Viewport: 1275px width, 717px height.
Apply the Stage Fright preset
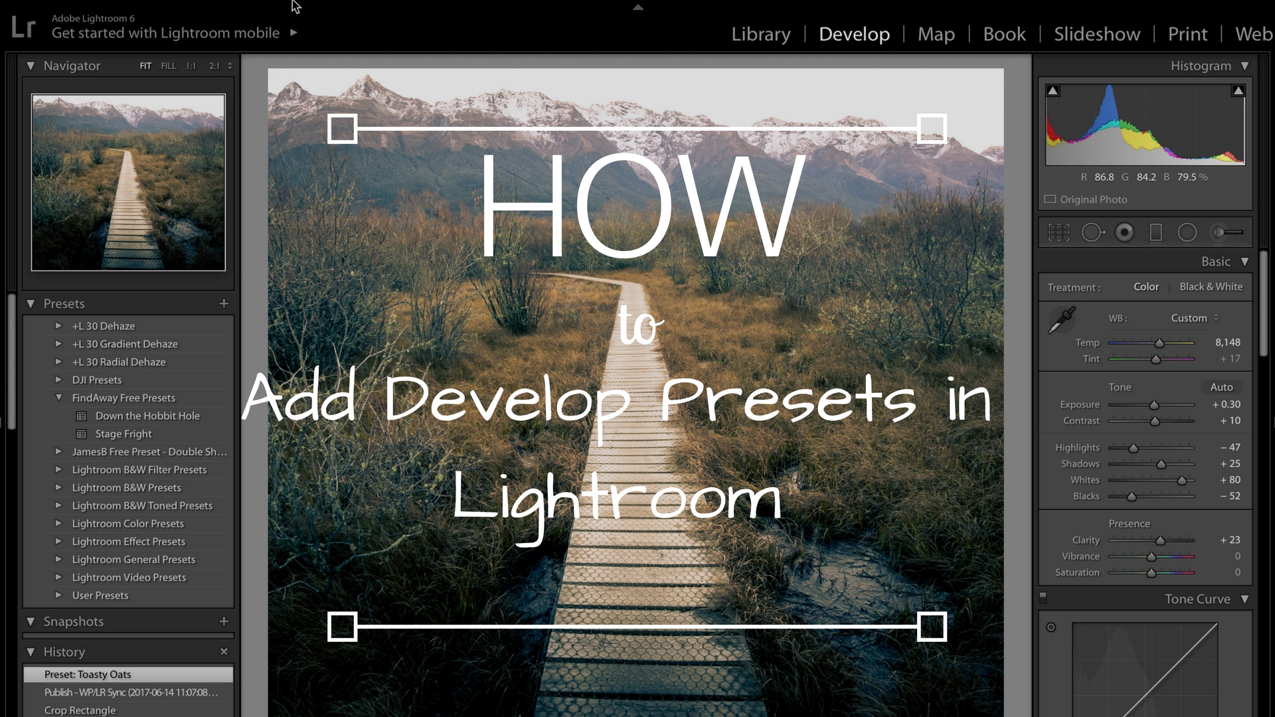(x=124, y=434)
